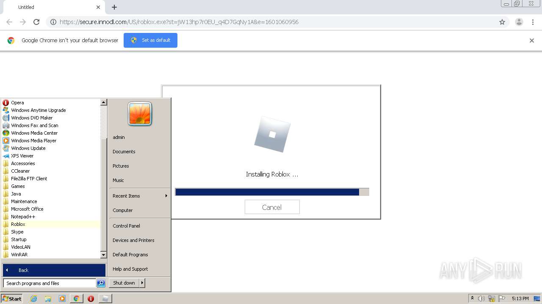
Task: Go forward in Chrome
Action: click(x=23, y=22)
